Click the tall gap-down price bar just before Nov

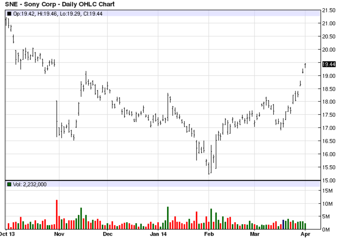[x=57, y=119]
